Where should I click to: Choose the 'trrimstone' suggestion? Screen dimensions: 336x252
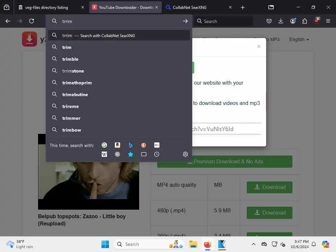click(119, 71)
